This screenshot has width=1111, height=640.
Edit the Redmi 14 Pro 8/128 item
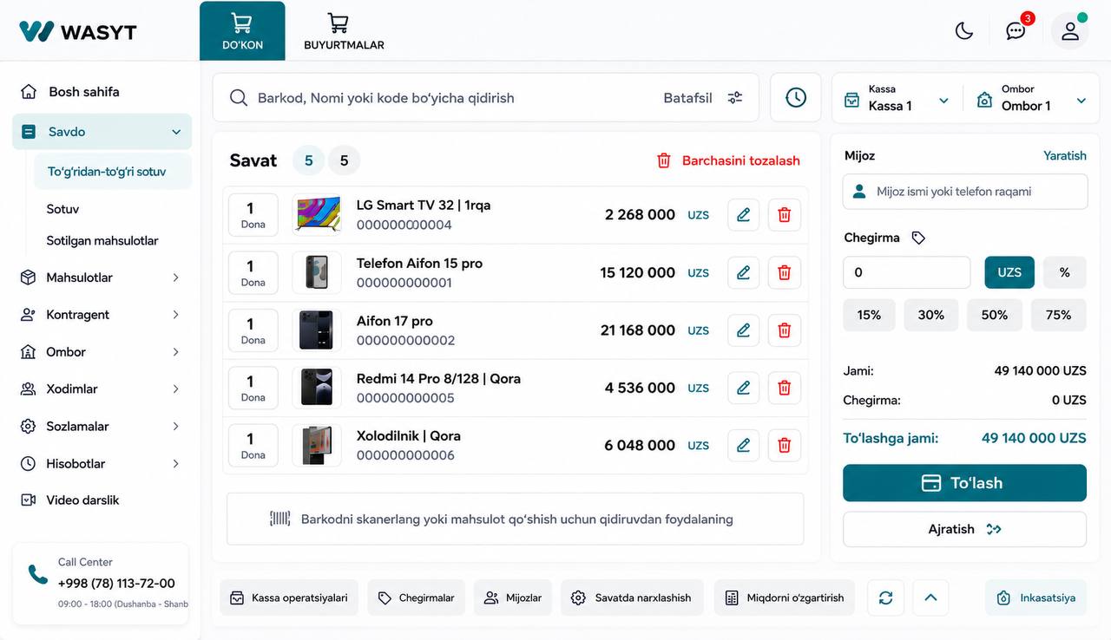[743, 389]
